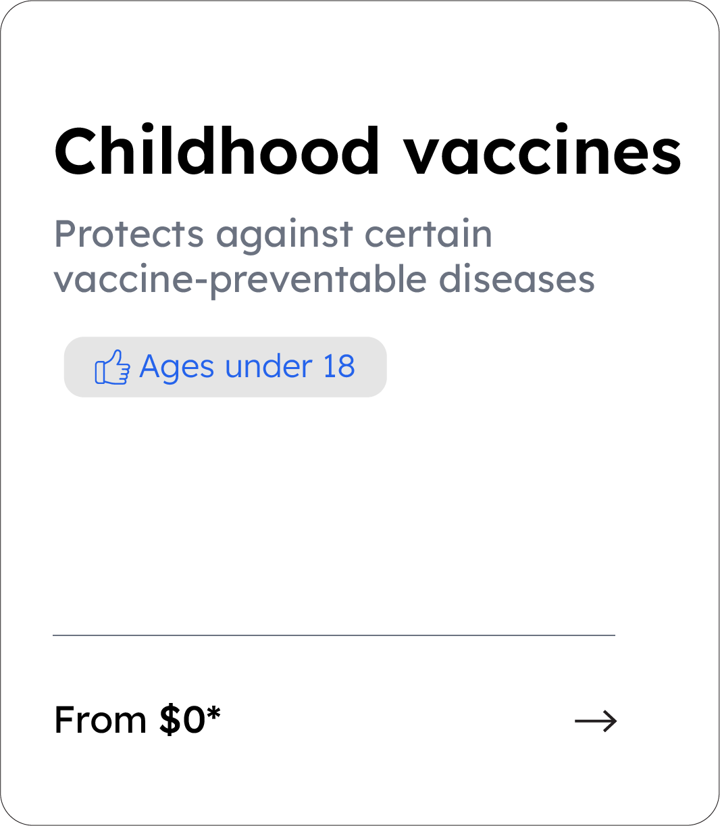
Task: Select the "Protects against certain" description line
Action: pos(273,235)
